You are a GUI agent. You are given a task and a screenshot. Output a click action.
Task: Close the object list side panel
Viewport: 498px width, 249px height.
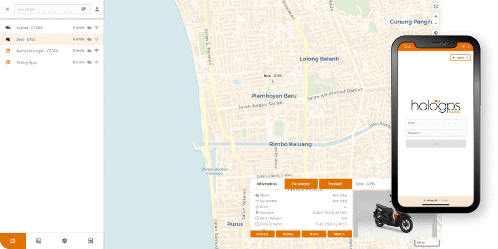click(7, 9)
